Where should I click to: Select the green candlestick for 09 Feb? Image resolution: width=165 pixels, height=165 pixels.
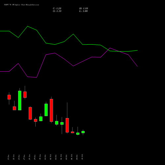(78, 134)
